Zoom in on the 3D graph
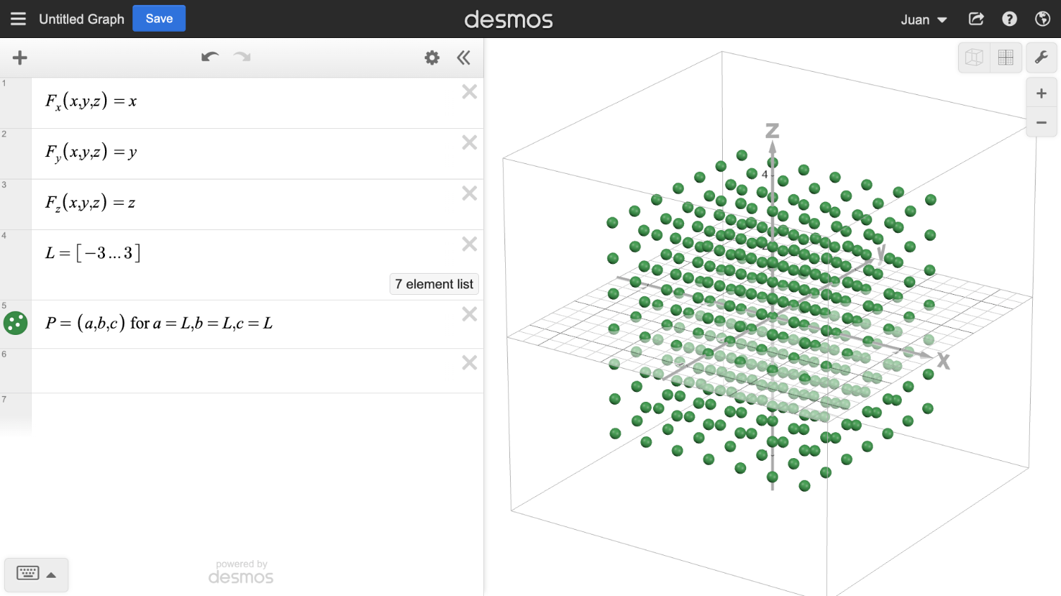 point(1041,94)
